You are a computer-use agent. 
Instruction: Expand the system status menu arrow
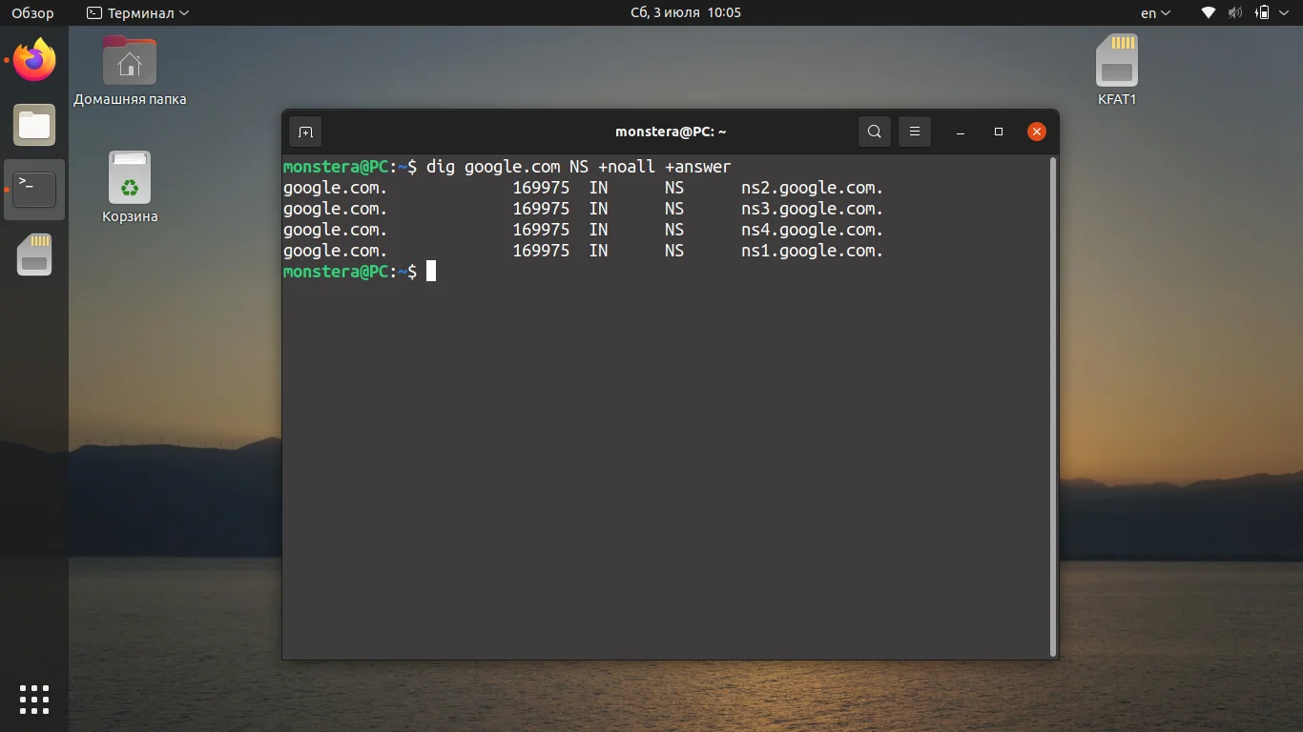1283,12
